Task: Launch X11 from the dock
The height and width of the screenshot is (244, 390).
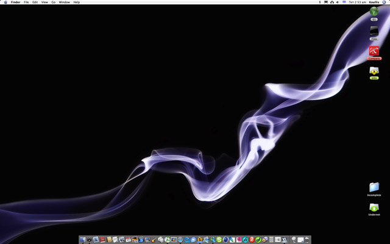Action: (285, 240)
